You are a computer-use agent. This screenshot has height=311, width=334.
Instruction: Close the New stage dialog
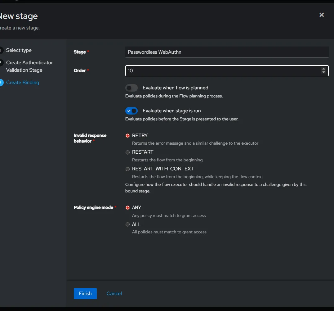point(322,15)
